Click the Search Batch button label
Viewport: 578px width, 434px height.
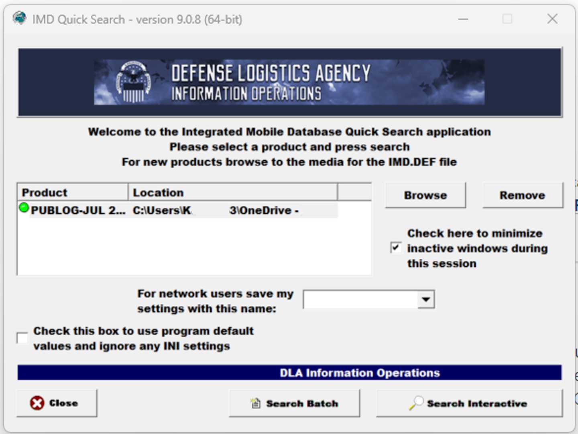click(x=302, y=403)
